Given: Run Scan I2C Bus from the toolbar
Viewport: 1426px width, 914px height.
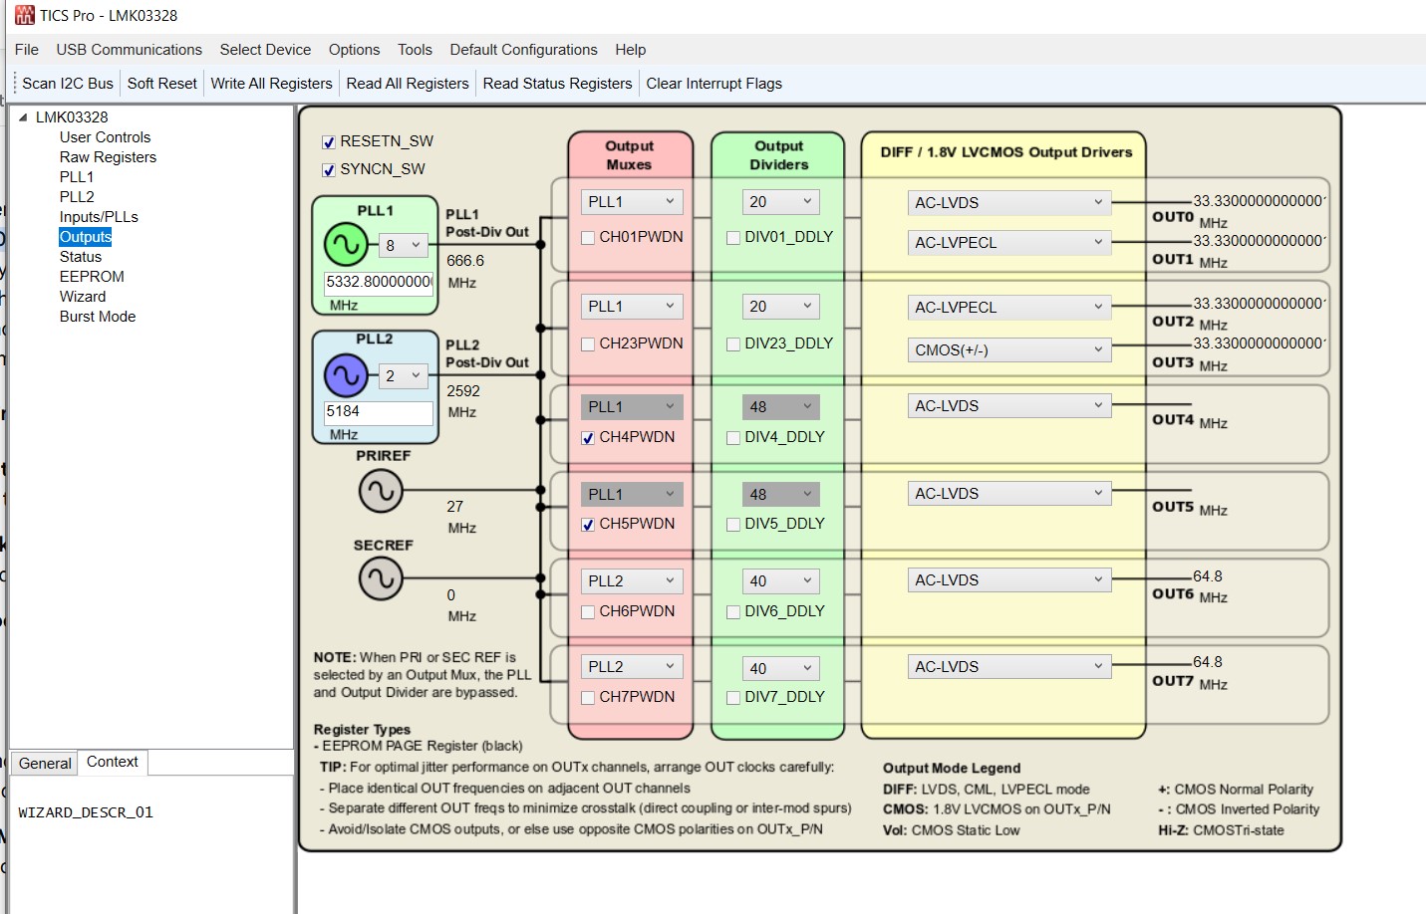Looking at the screenshot, I should coord(66,83).
